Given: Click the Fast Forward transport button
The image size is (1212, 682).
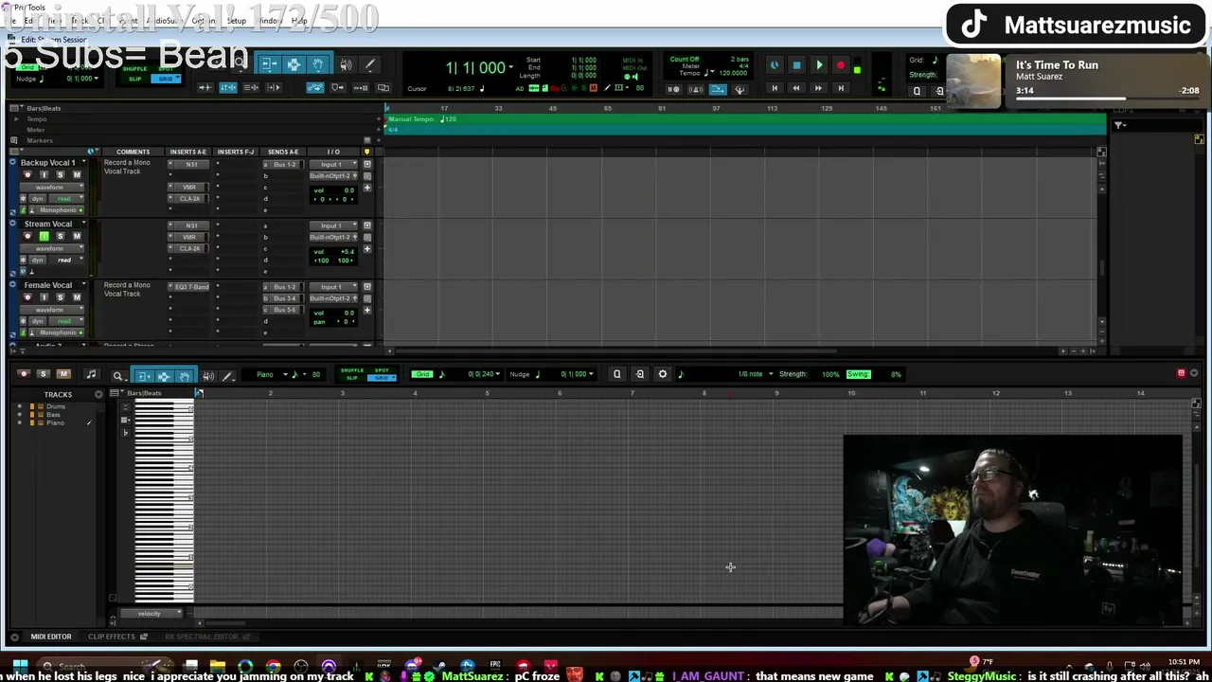Looking at the screenshot, I should (818, 88).
